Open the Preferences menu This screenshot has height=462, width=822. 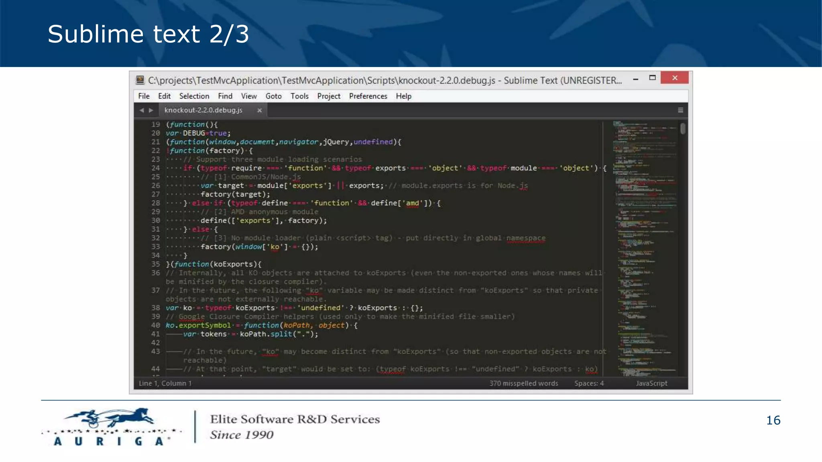368,96
